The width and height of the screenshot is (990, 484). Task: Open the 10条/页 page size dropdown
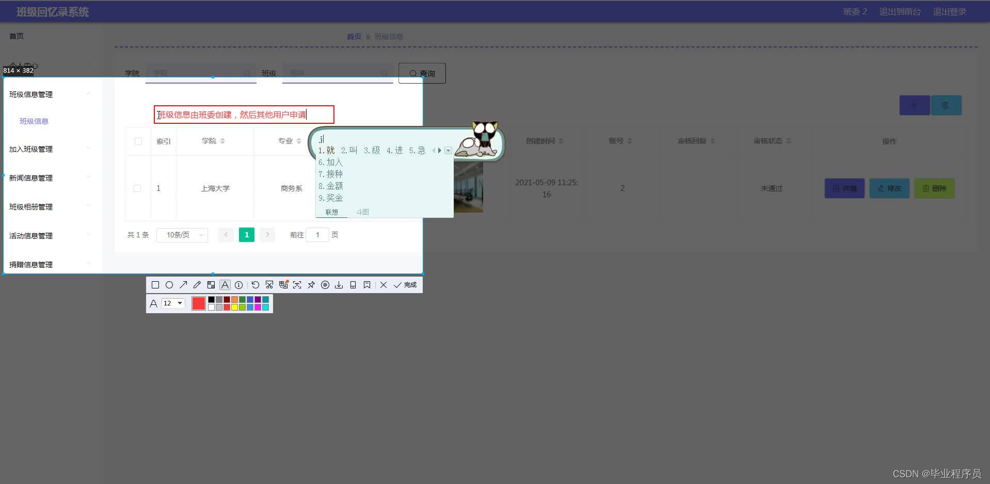pos(182,235)
